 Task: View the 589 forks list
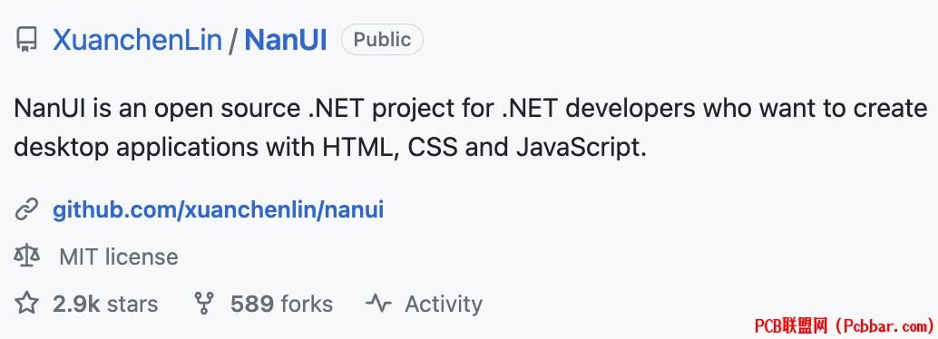click(x=281, y=304)
